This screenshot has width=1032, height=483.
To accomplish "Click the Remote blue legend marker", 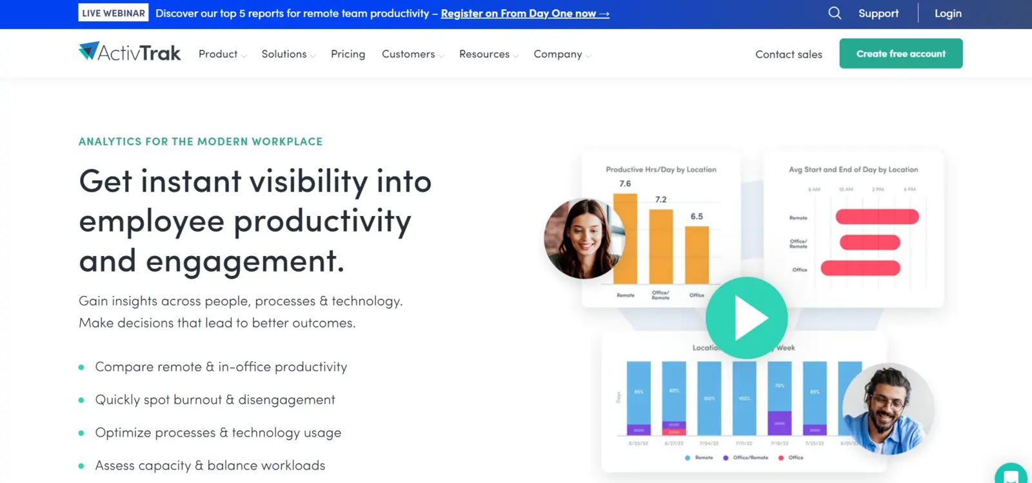I will click(688, 458).
